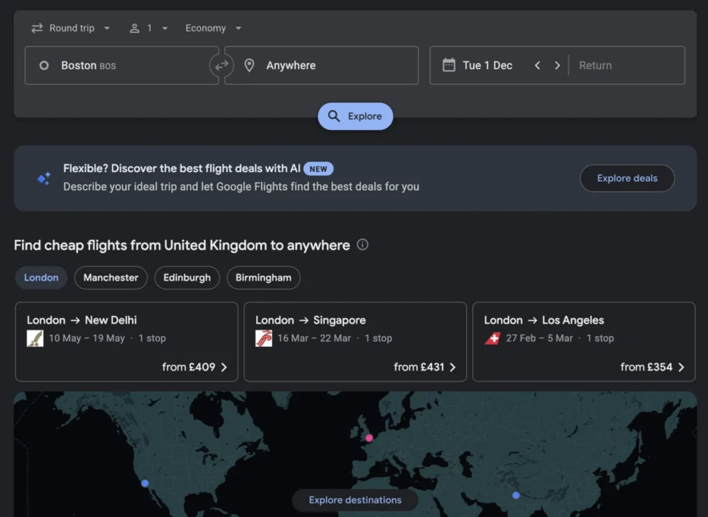Viewport: 708px width, 517px height.
Task: Click the Swiss airline logo on the Los Angeles card
Action: pyautogui.click(x=492, y=338)
